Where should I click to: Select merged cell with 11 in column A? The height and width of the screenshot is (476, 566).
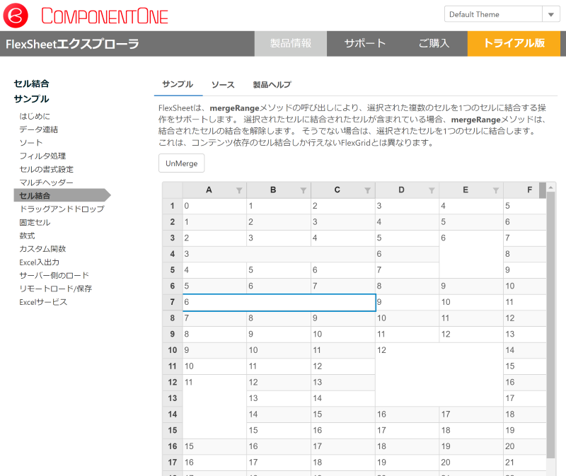215,407
